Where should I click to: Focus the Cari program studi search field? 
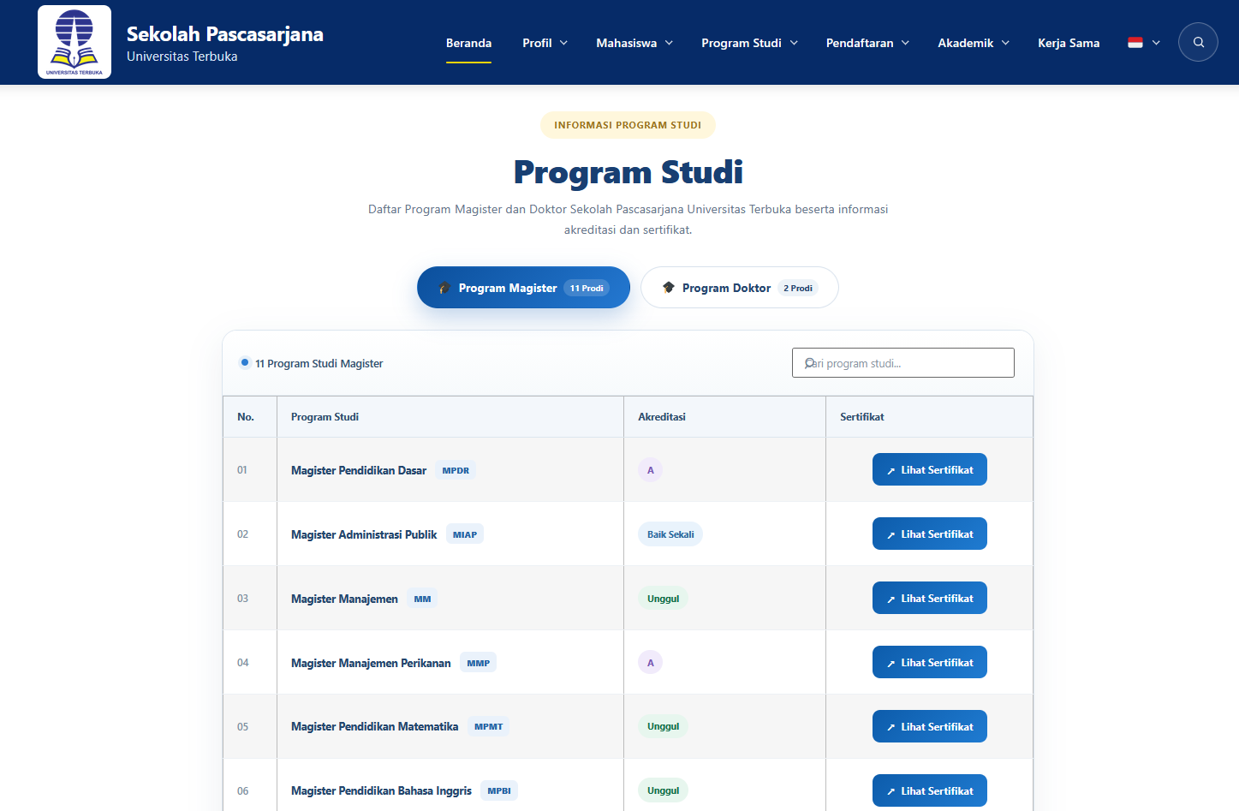(x=903, y=363)
